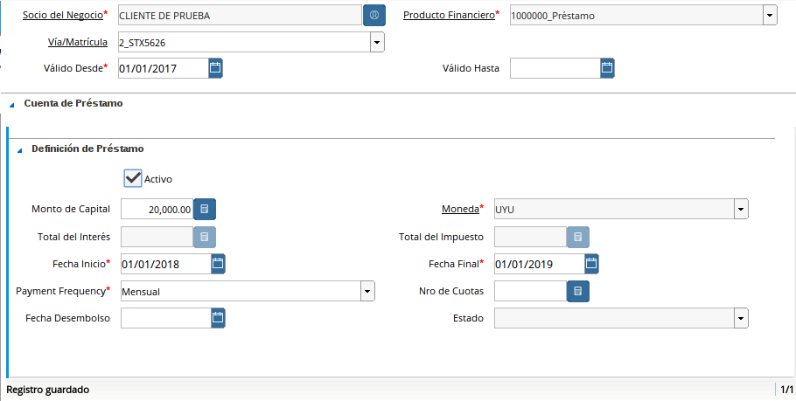Open the Moneda currency dropdown
Screen dimensions: 796x401
(x=741, y=209)
